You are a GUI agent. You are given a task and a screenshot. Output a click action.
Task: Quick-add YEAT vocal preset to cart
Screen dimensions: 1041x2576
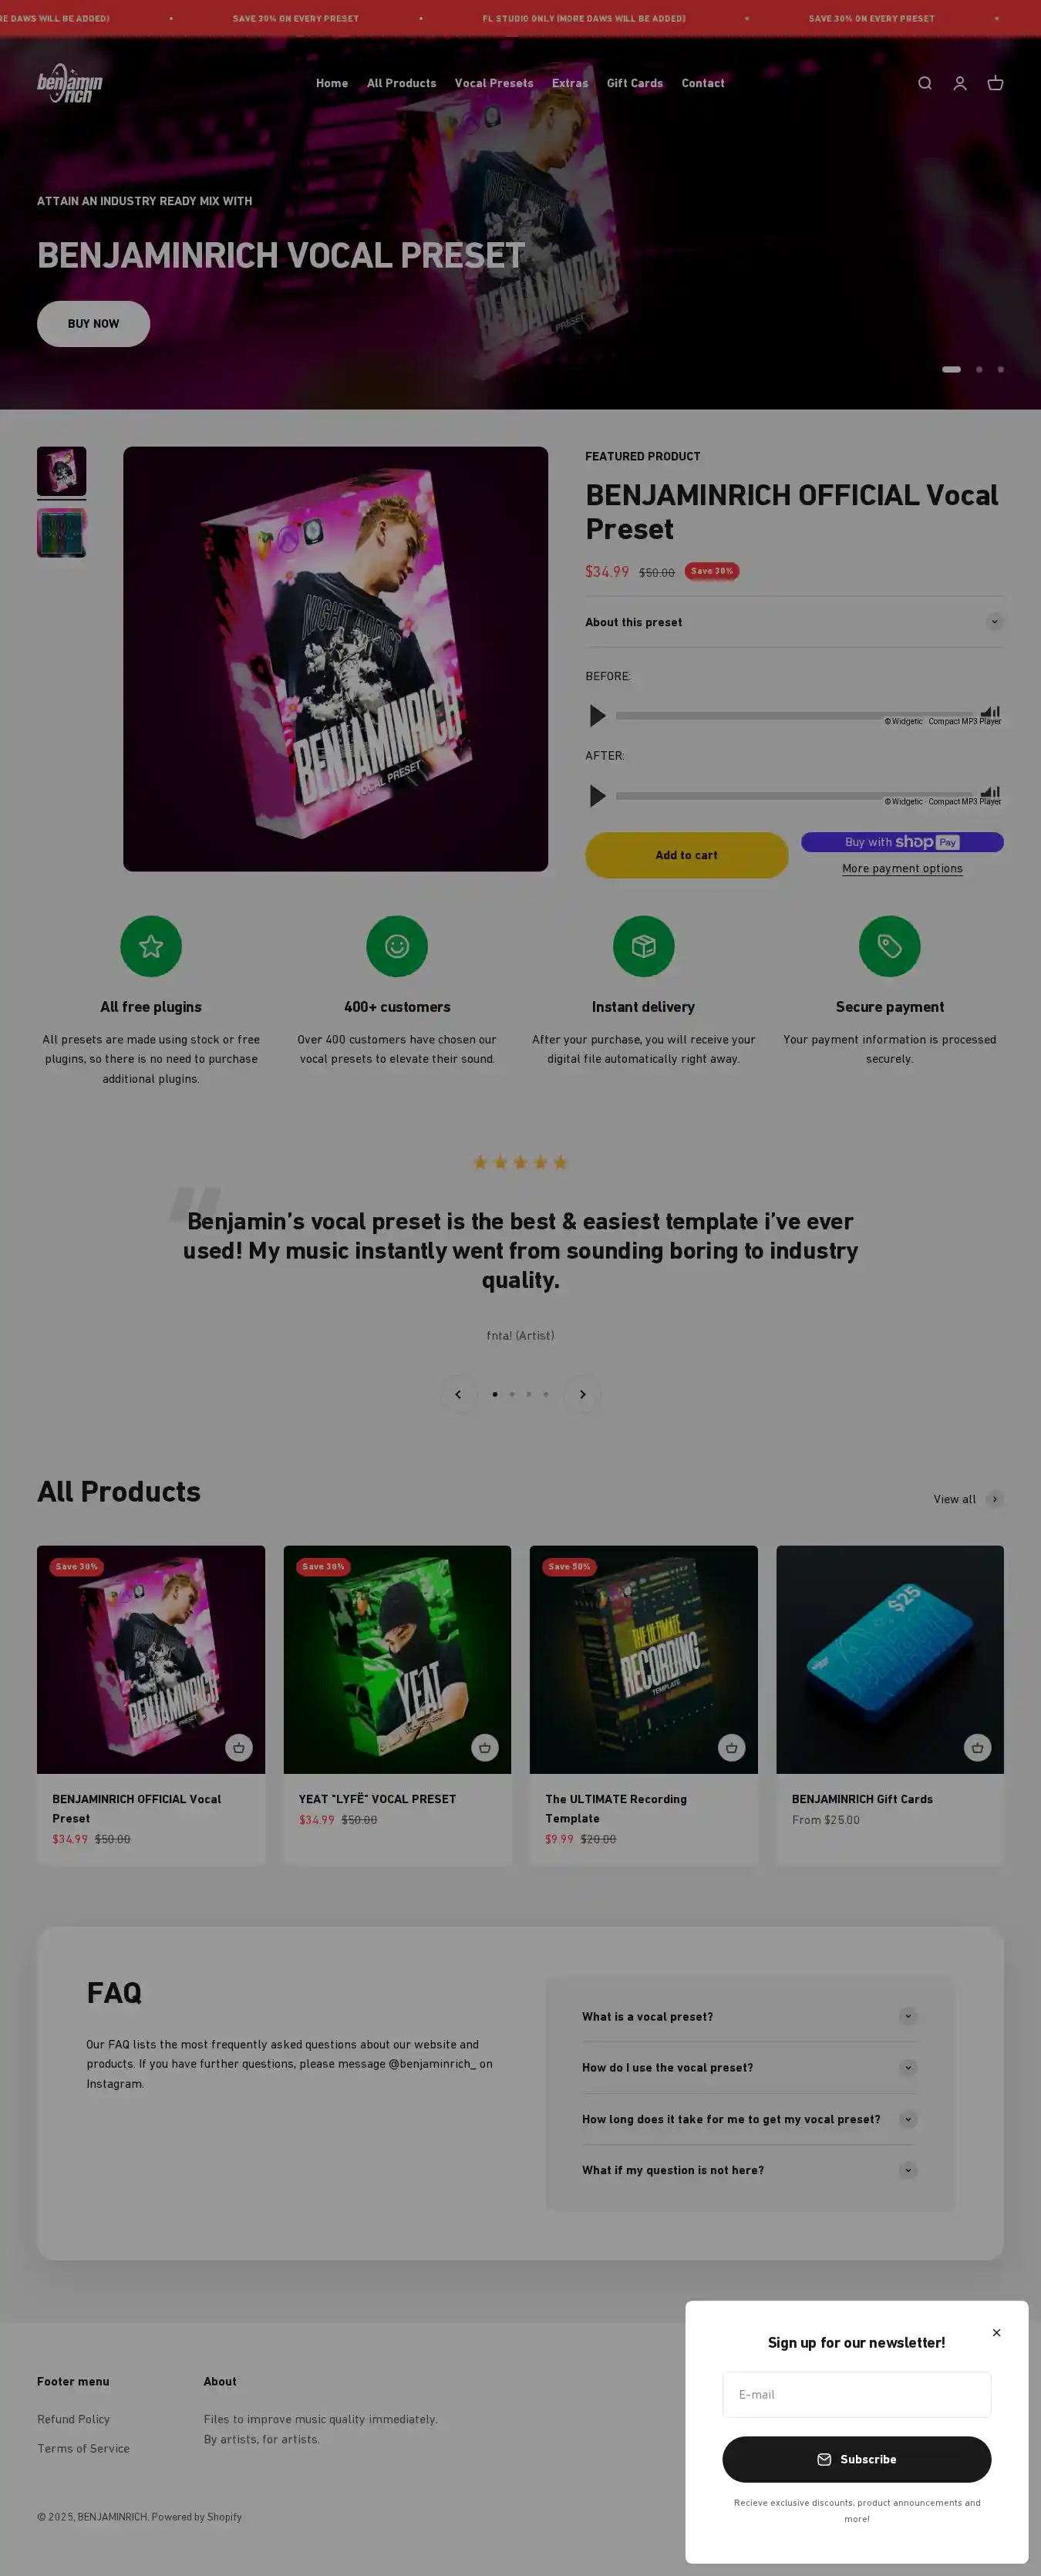click(x=485, y=1747)
